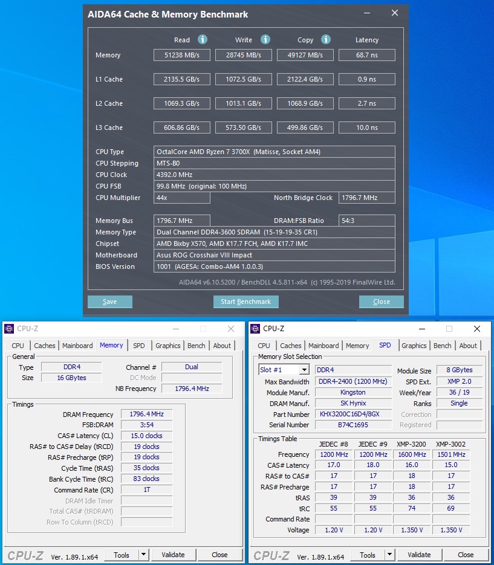Click SPD Ext. value XMP 2.0
The width and height of the screenshot is (494, 565).
click(460, 381)
